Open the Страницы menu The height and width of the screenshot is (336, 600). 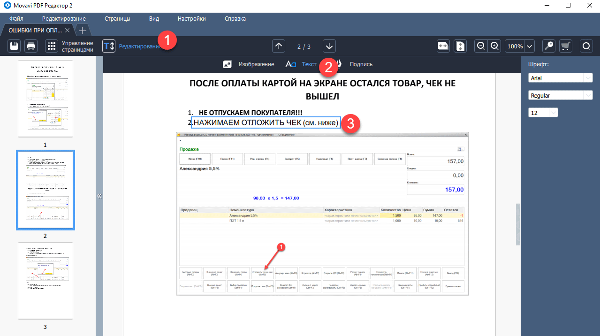[x=117, y=19]
